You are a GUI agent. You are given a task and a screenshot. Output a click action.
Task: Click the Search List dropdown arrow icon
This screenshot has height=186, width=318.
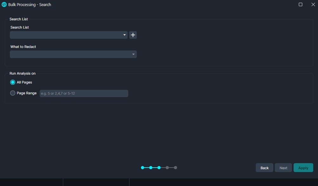(x=124, y=35)
